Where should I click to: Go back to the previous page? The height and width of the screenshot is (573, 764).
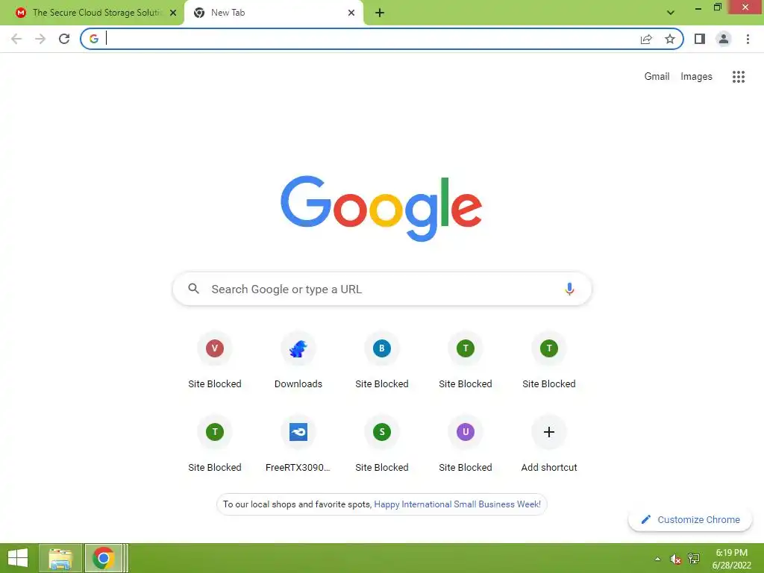pos(16,39)
